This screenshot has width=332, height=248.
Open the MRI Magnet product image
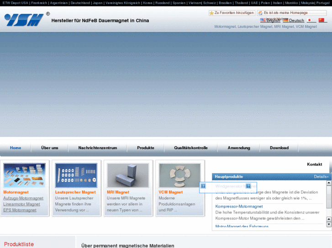pos(128,175)
